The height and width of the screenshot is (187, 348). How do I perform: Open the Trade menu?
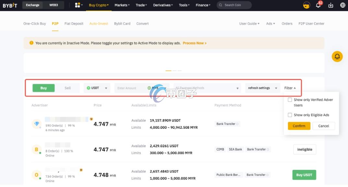(x=141, y=5)
